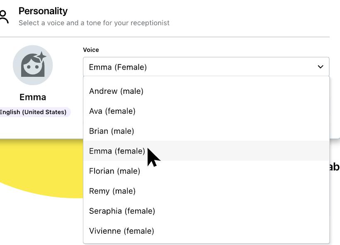Choose Vivienne (female) voice

(121, 231)
